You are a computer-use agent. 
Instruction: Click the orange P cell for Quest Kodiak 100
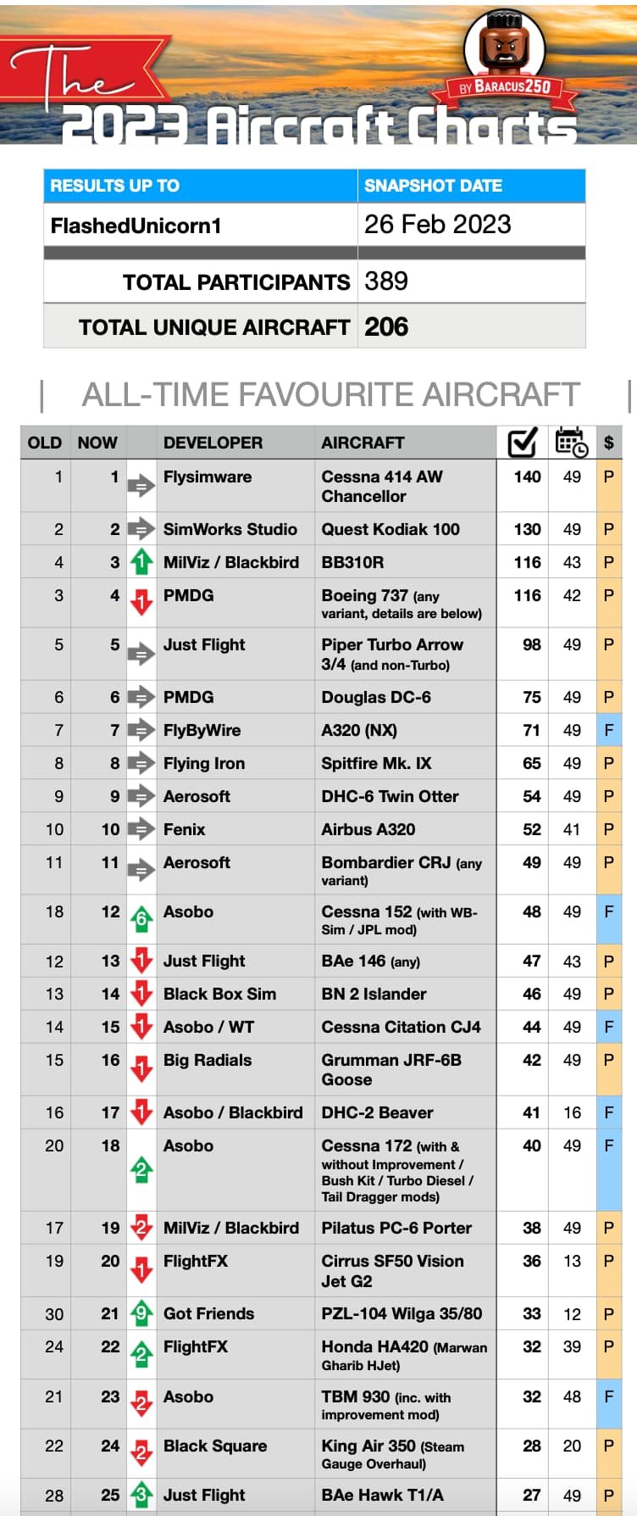click(608, 529)
